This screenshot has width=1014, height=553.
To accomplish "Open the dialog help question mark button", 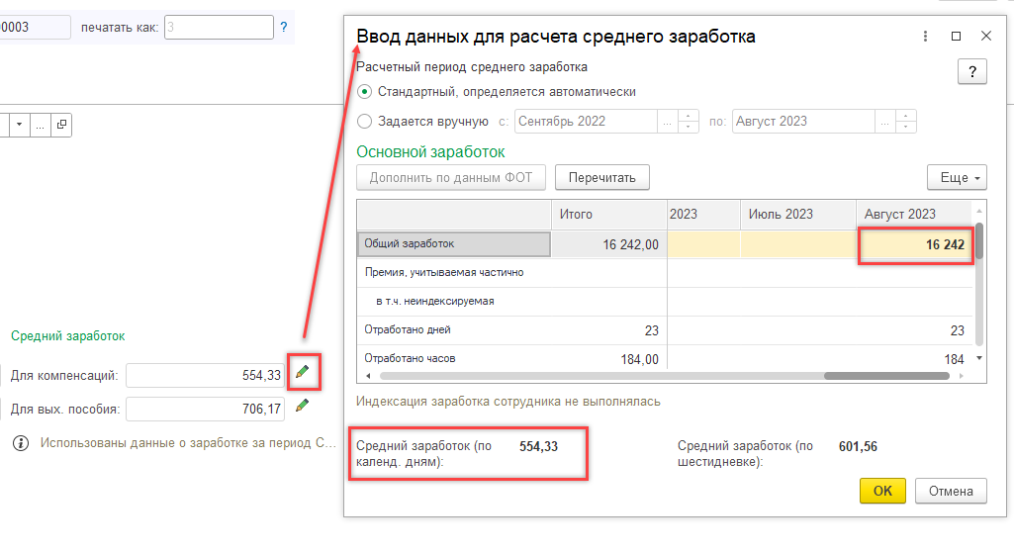I will [x=972, y=72].
